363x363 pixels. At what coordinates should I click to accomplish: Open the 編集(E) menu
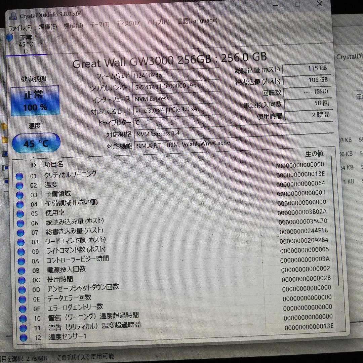coord(48,27)
